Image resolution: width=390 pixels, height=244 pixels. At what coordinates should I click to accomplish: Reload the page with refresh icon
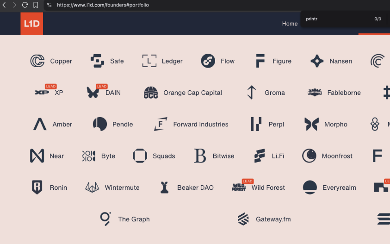tap(25, 5)
